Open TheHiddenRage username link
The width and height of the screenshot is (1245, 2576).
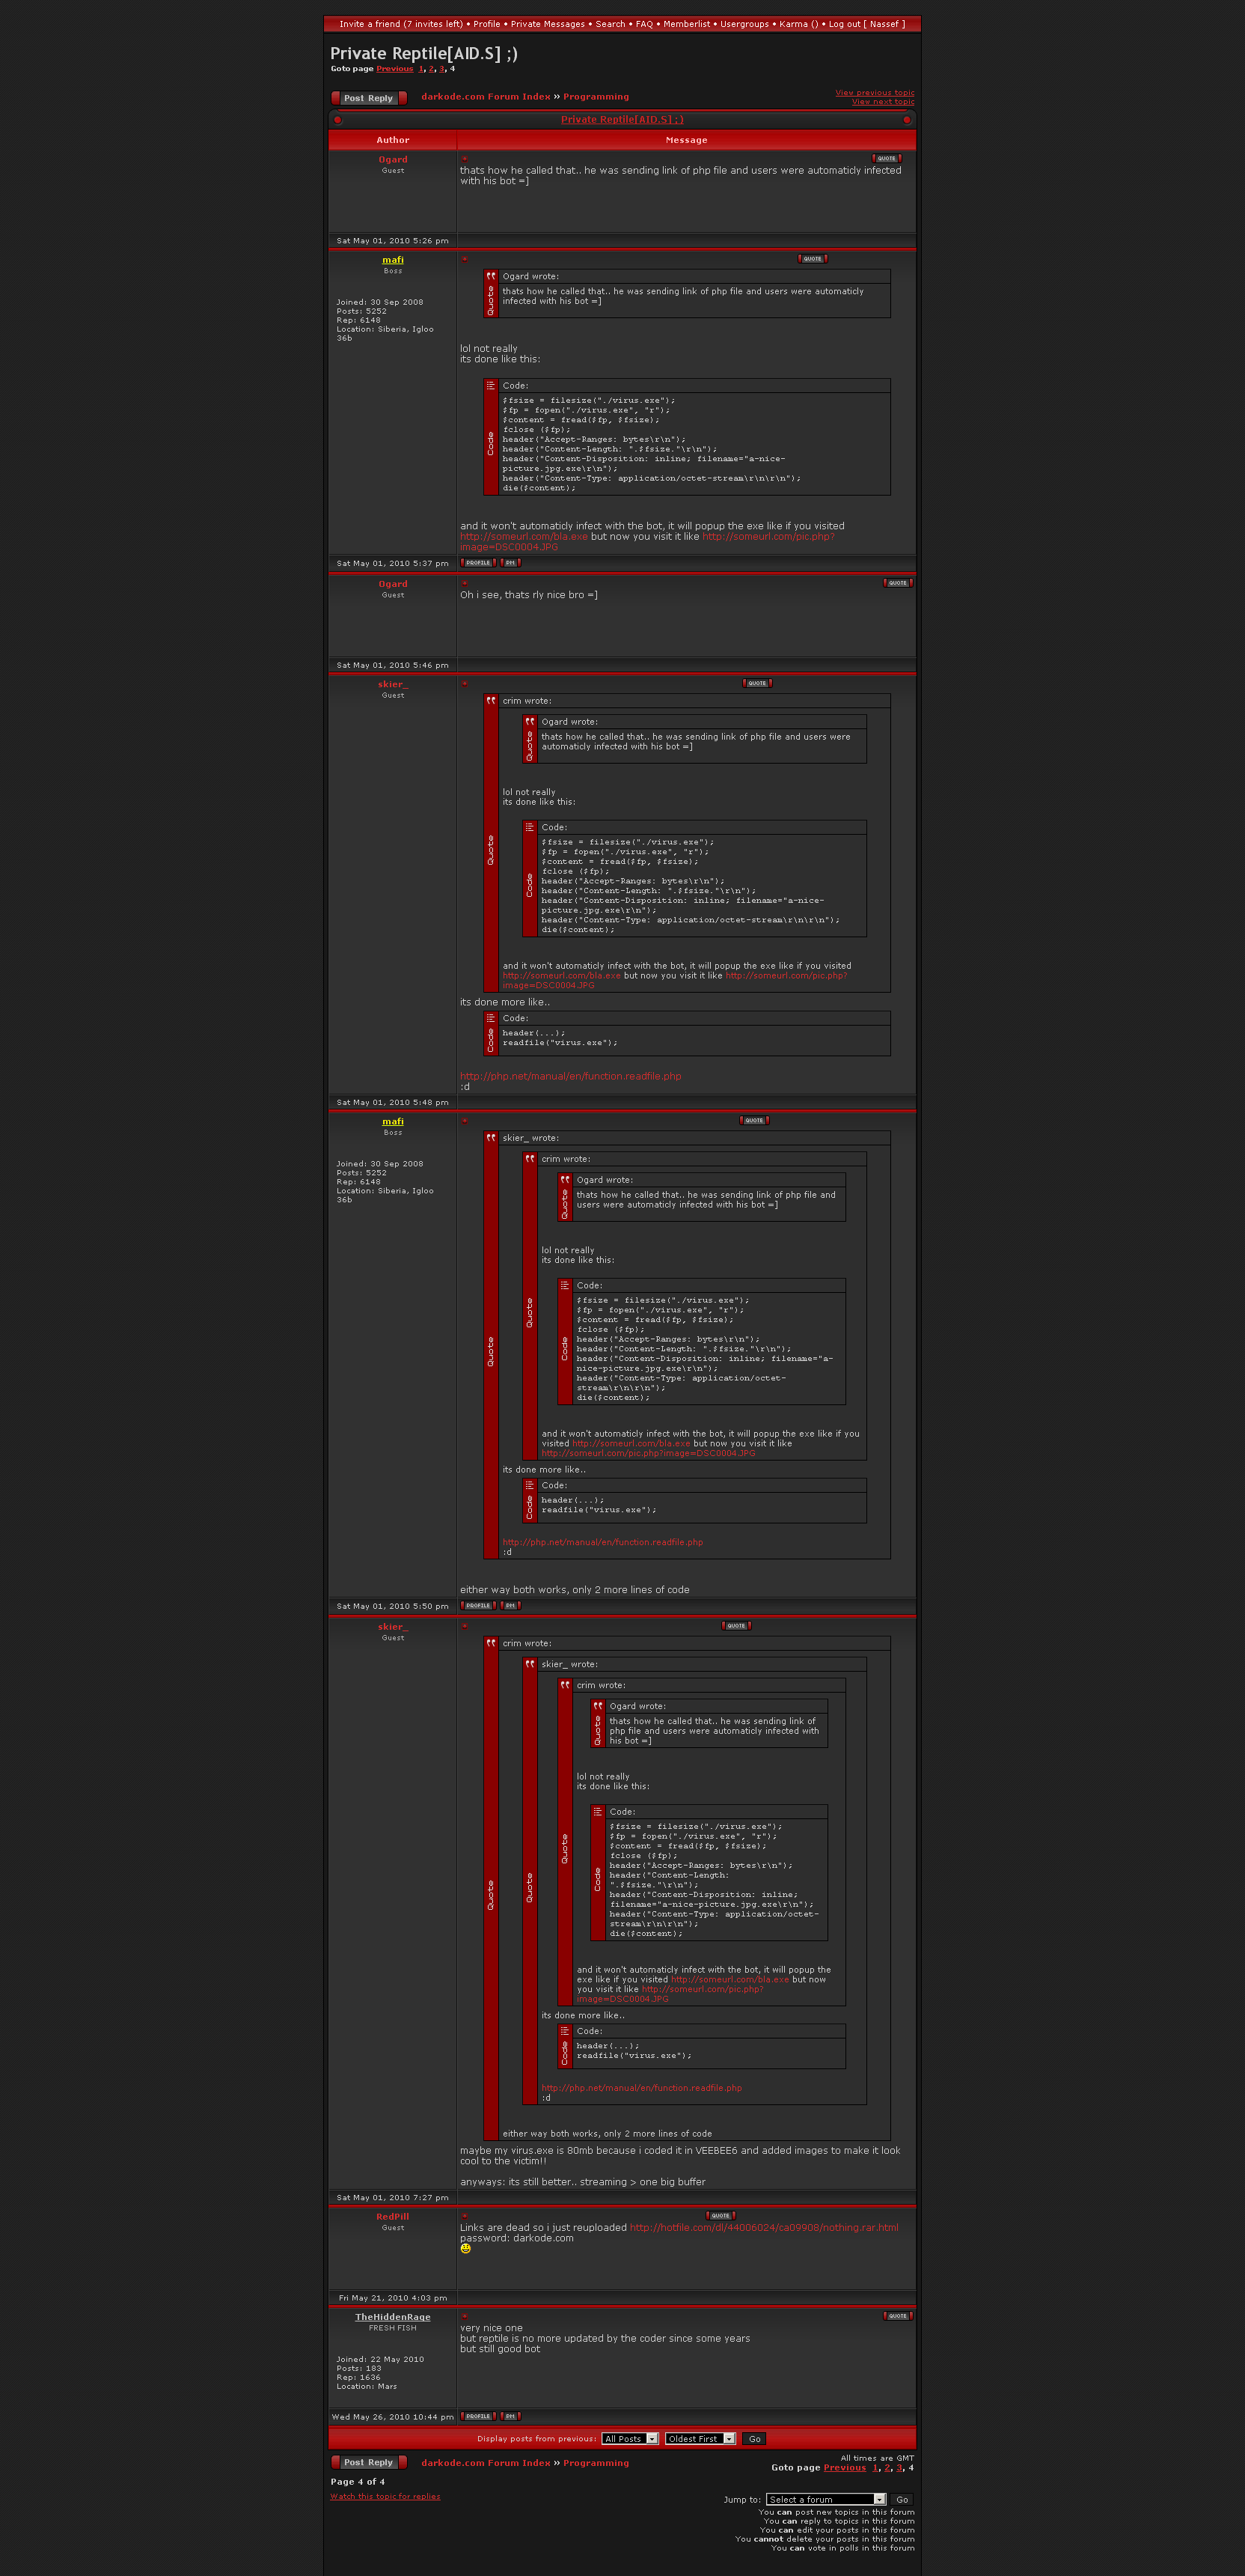pyautogui.click(x=393, y=2316)
